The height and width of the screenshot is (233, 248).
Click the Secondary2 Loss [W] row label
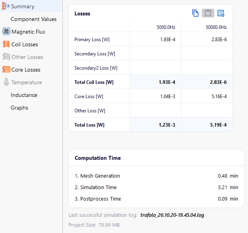[x=96, y=68]
